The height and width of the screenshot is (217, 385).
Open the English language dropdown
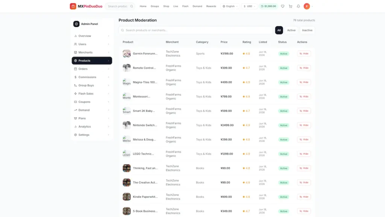coord(230,6)
